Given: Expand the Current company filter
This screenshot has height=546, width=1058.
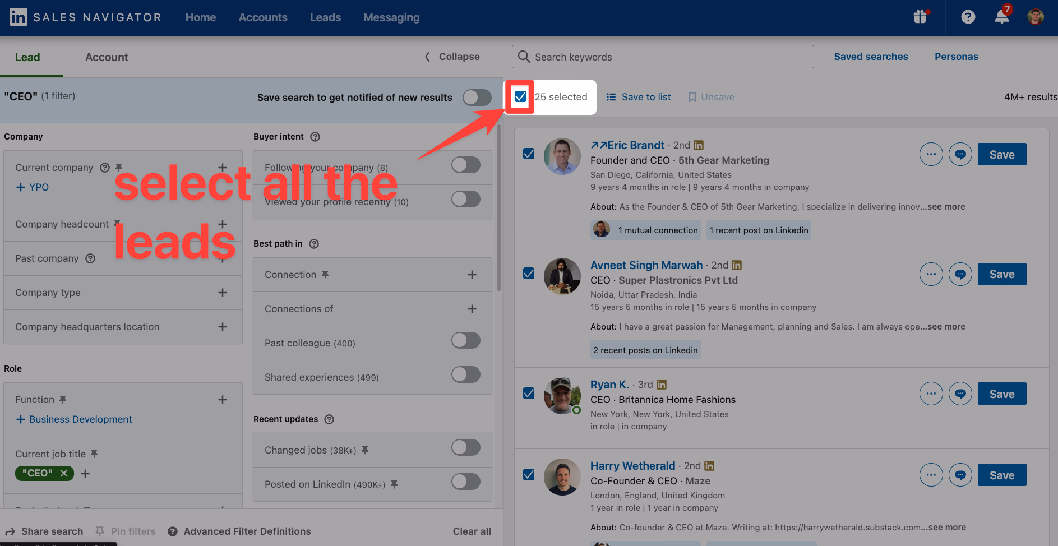Looking at the screenshot, I should point(223,168).
